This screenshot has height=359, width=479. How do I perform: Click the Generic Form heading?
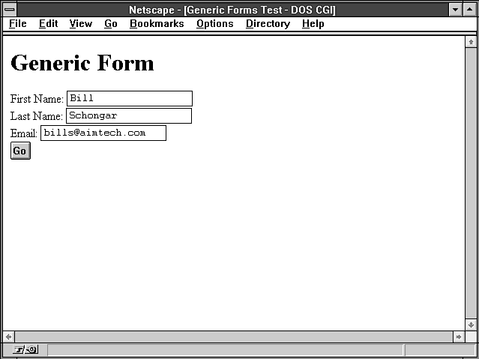[x=82, y=63]
